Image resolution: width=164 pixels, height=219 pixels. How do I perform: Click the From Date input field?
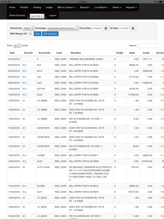point(97,28)
